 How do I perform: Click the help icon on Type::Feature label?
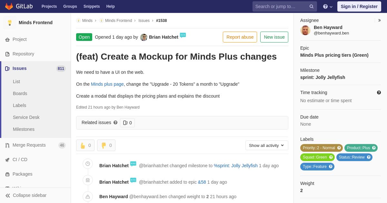pyautogui.click(x=331, y=167)
